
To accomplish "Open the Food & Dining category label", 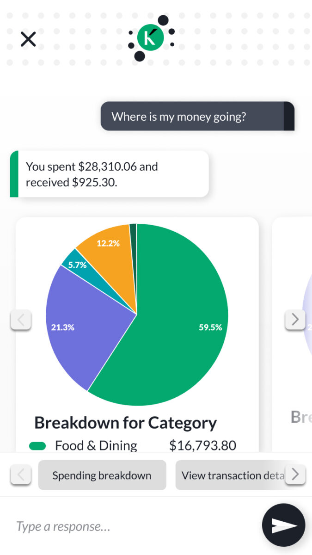I will [96, 446].
